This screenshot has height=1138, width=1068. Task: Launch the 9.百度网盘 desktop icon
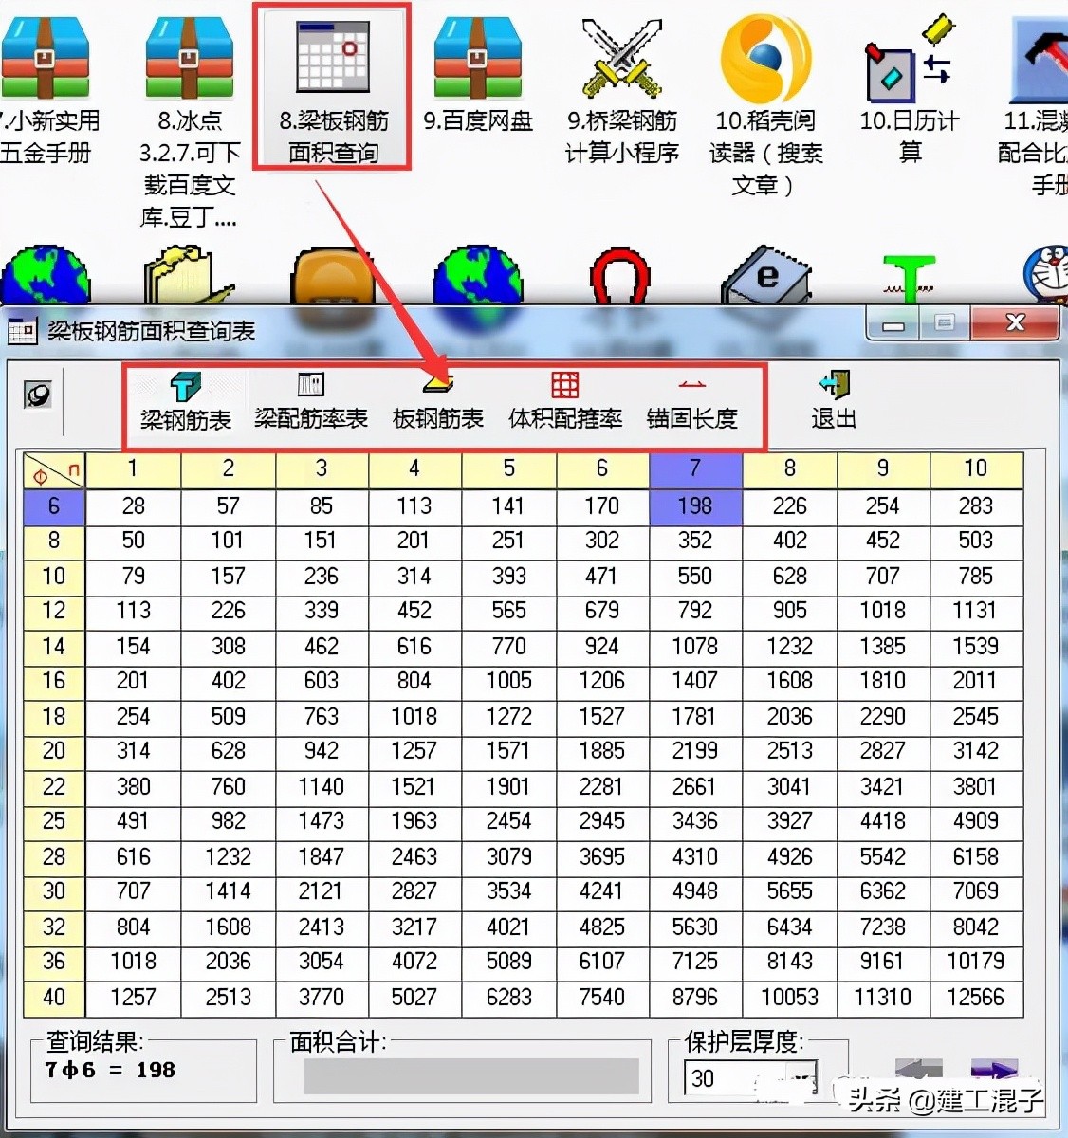click(478, 57)
